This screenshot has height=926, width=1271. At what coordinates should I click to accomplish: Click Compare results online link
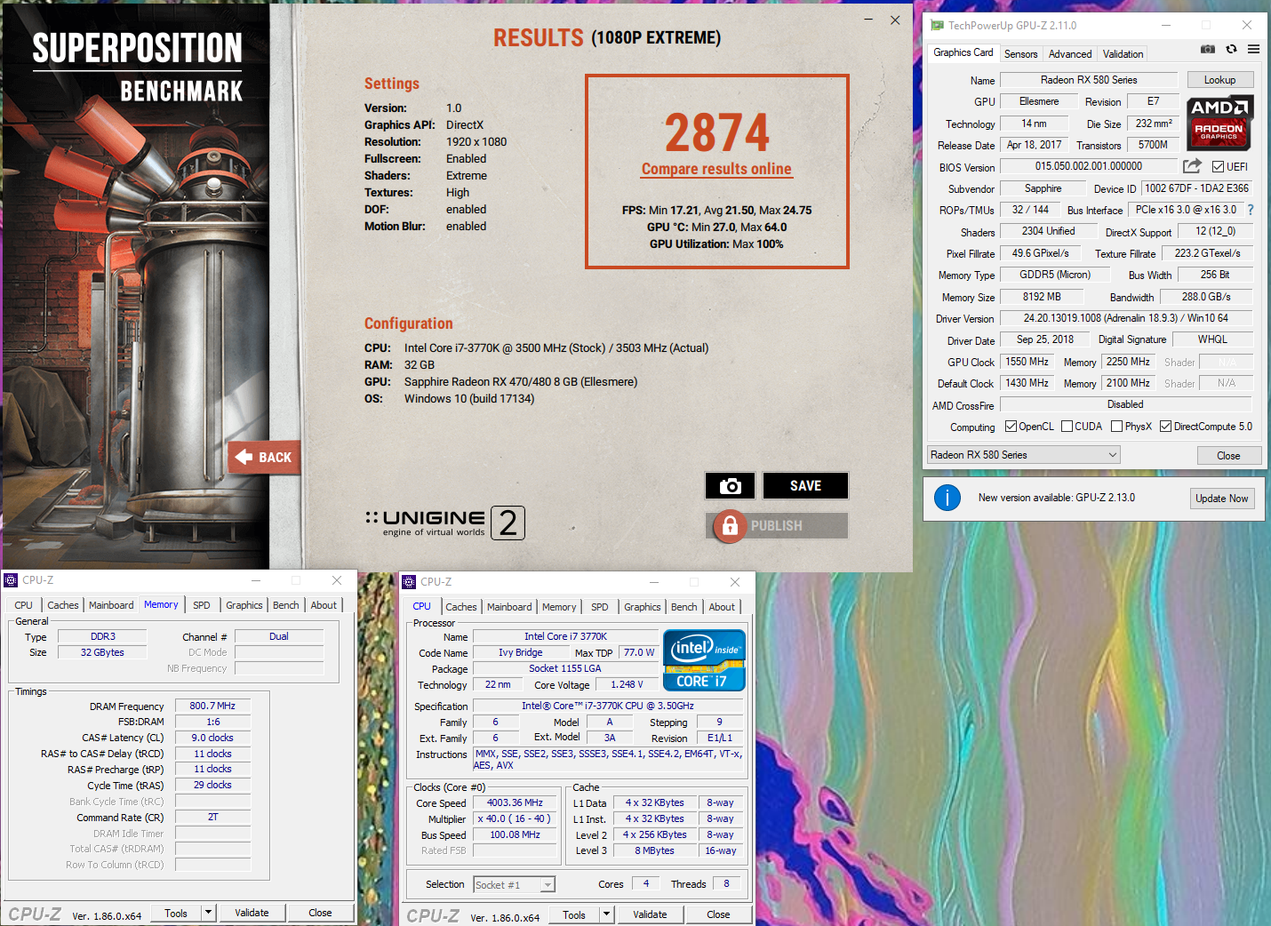click(716, 169)
